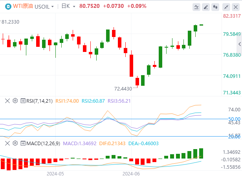Click the MACD(12,26,9) label
This screenshot has width=242, height=179.
pyautogui.click(x=43, y=144)
